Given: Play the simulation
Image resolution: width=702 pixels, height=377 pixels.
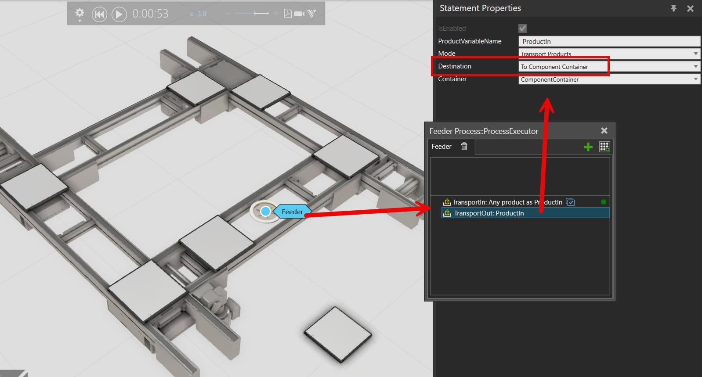Looking at the screenshot, I should click(x=119, y=14).
